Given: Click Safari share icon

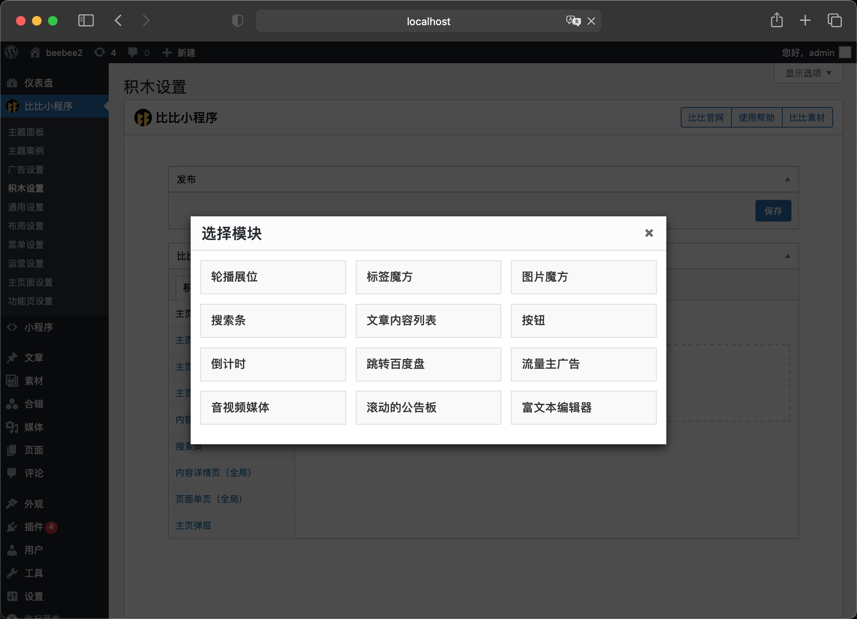Looking at the screenshot, I should tap(777, 20).
